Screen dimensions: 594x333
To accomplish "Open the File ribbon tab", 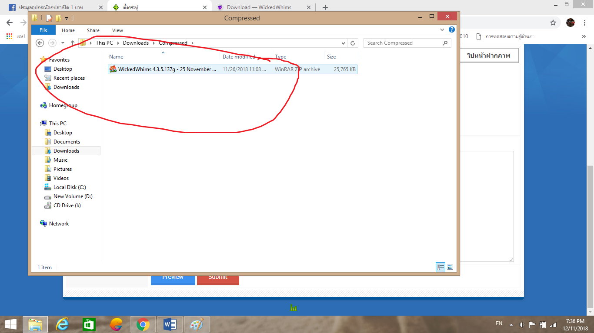I will click(43, 30).
